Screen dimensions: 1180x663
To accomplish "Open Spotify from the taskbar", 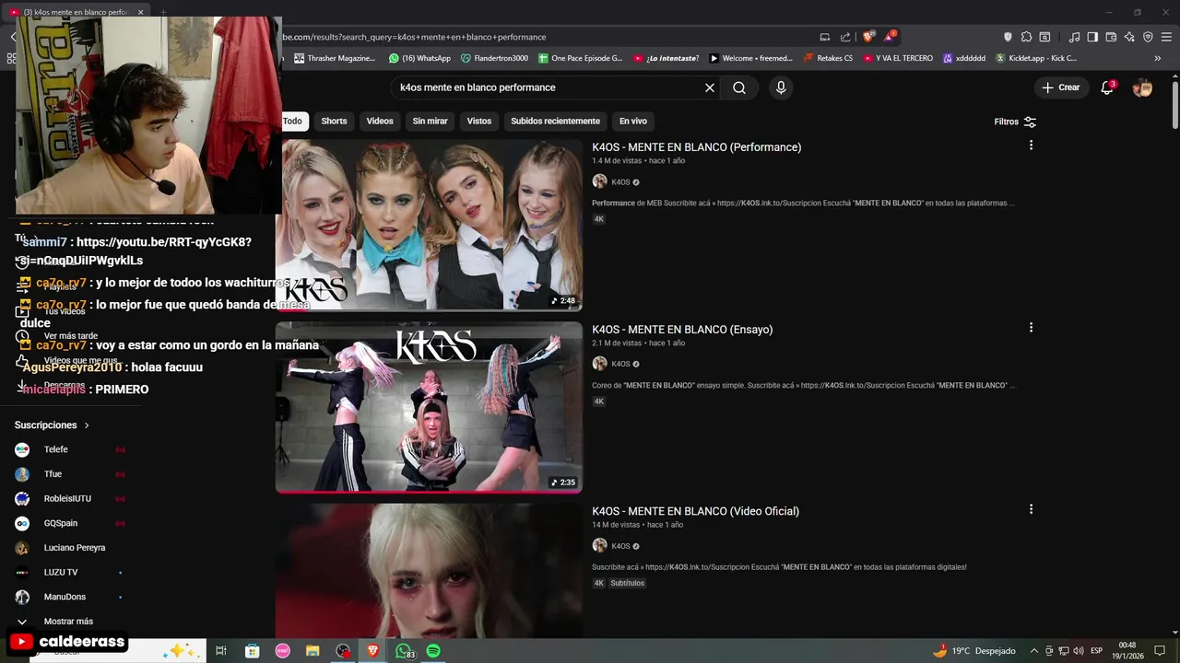I will 433,651.
